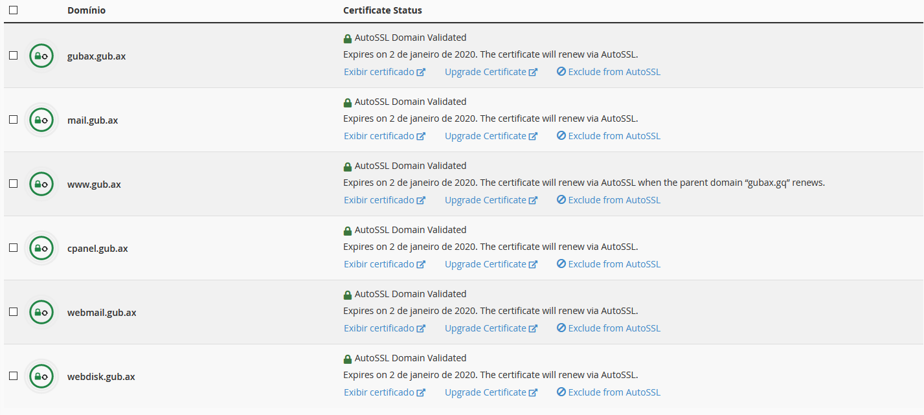Exclude webdisk.gub.ax from AutoSSL
Image resolution: width=924 pixels, height=415 pixels.
coord(608,392)
